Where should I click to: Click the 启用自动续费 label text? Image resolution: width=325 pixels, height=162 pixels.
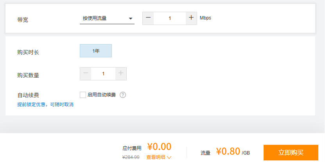[x=102, y=95]
